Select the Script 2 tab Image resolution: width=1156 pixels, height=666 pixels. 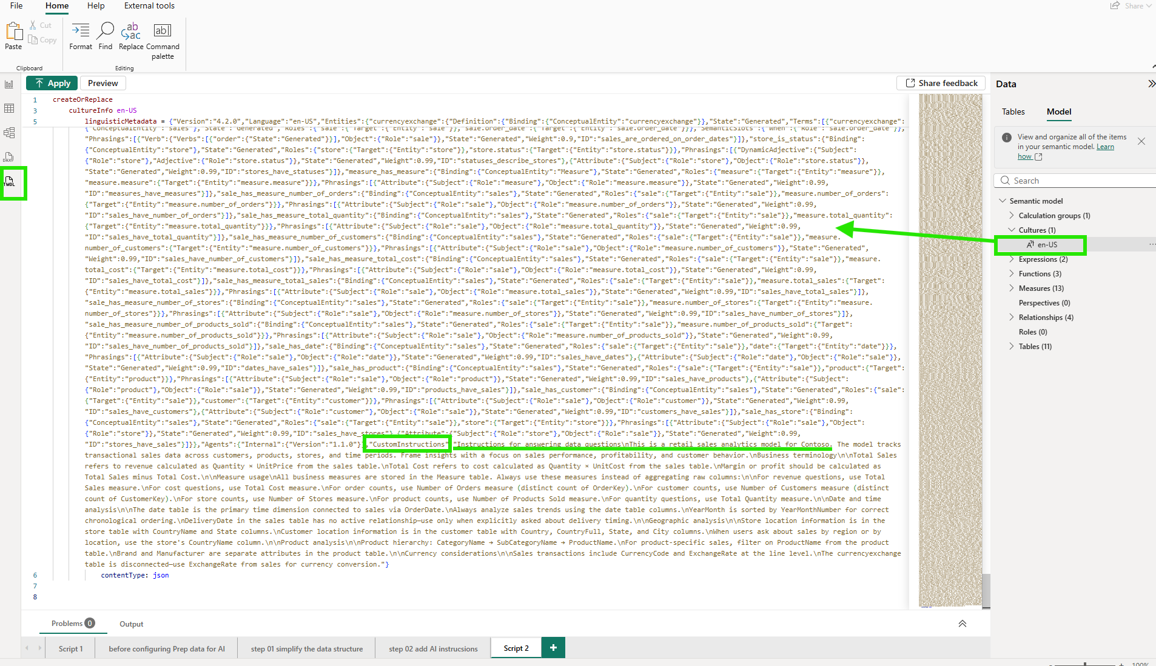[x=516, y=648]
